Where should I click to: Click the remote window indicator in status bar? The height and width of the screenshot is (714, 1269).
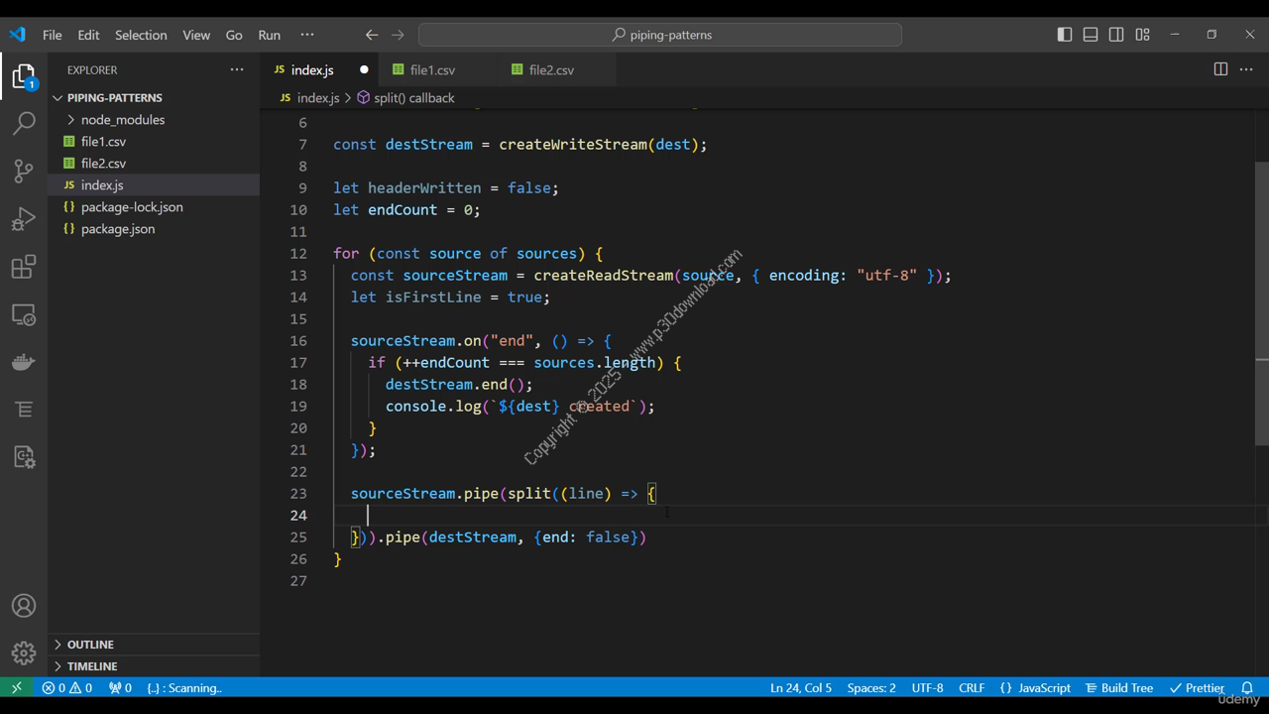tap(16, 687)
